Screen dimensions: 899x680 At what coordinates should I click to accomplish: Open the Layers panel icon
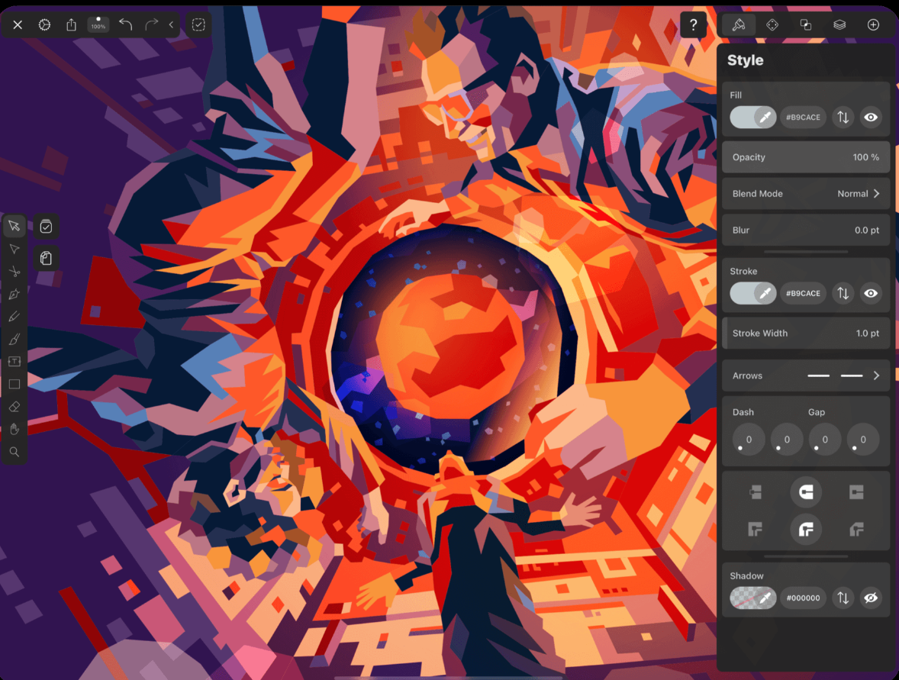click(839, 24)
